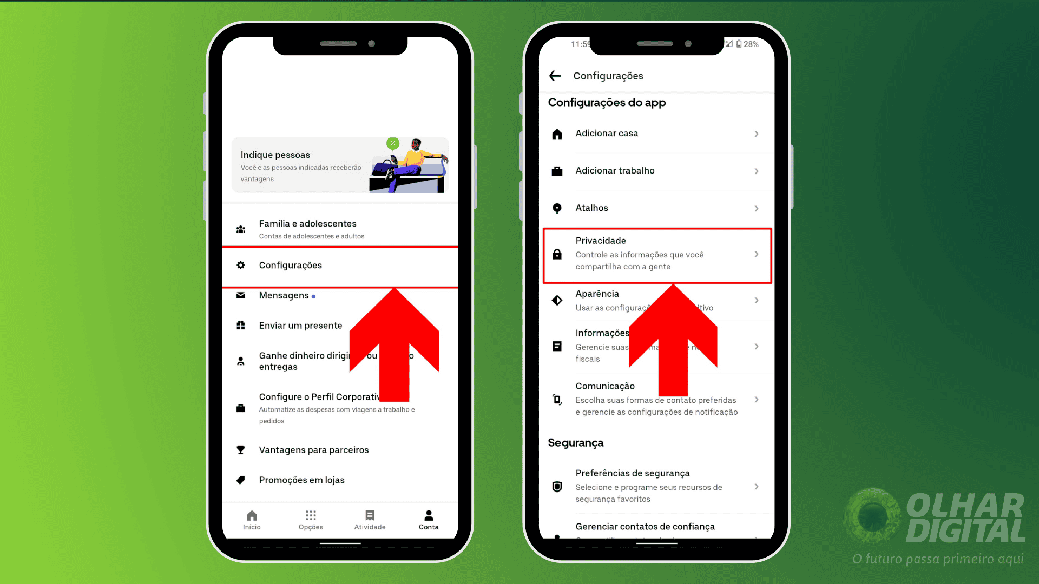This screenshot has height=584, width=1039.
Task: Tap Gerenciar contatos de confiança
Action: point(645,526)
